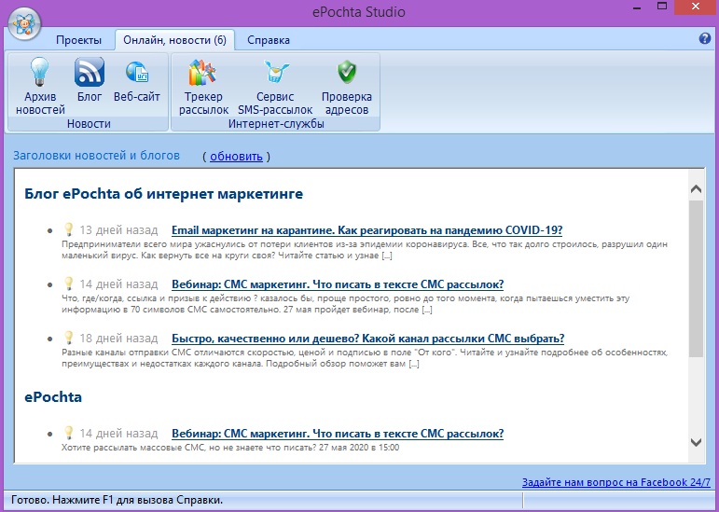Screen dimensions: 719x512
Task: Open Вебинар: СМС маркетинг link in blog section
Action: [338, 284]
